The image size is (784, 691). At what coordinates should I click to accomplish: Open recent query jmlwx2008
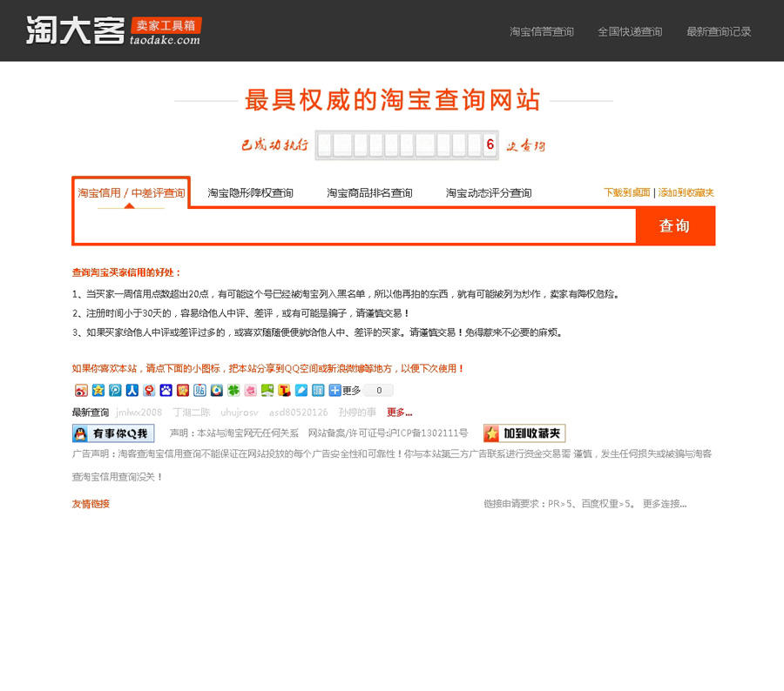[x=139, y=413]
